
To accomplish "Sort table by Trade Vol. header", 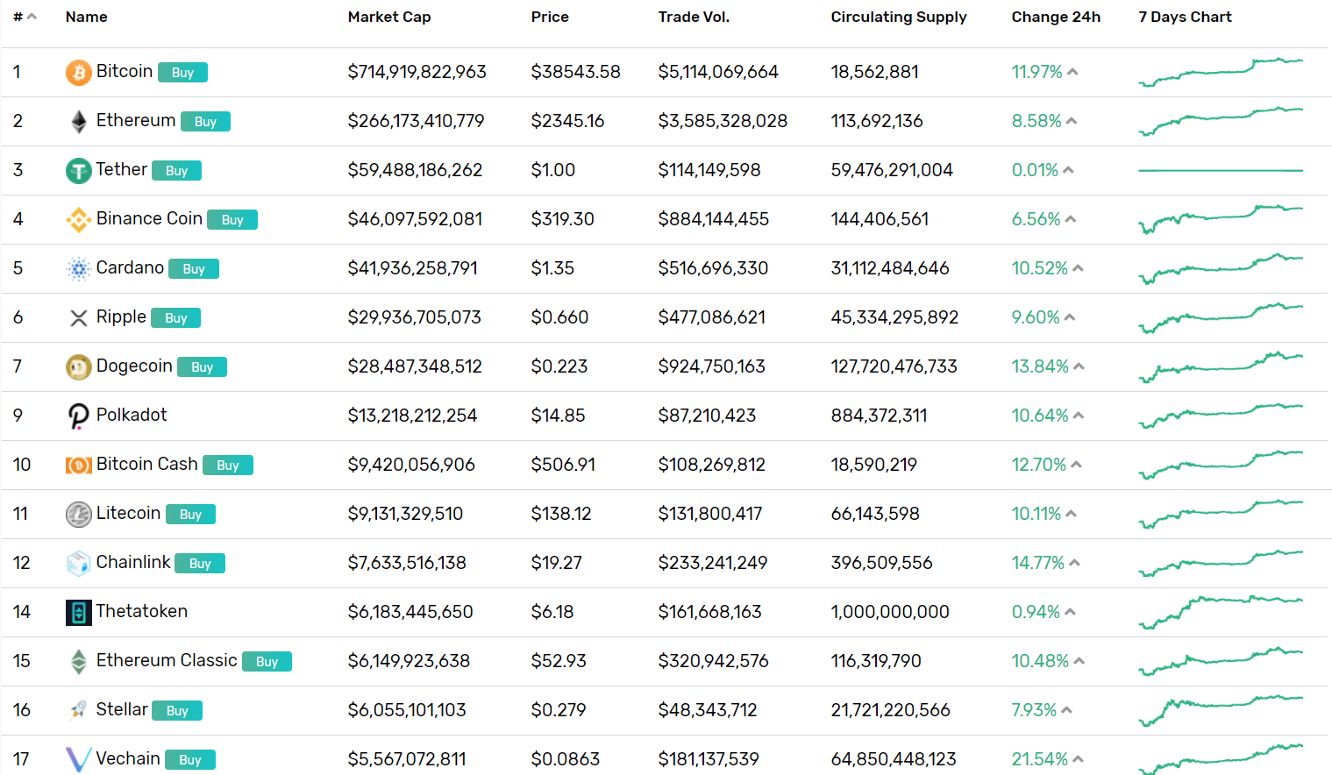I will point(694,17).
